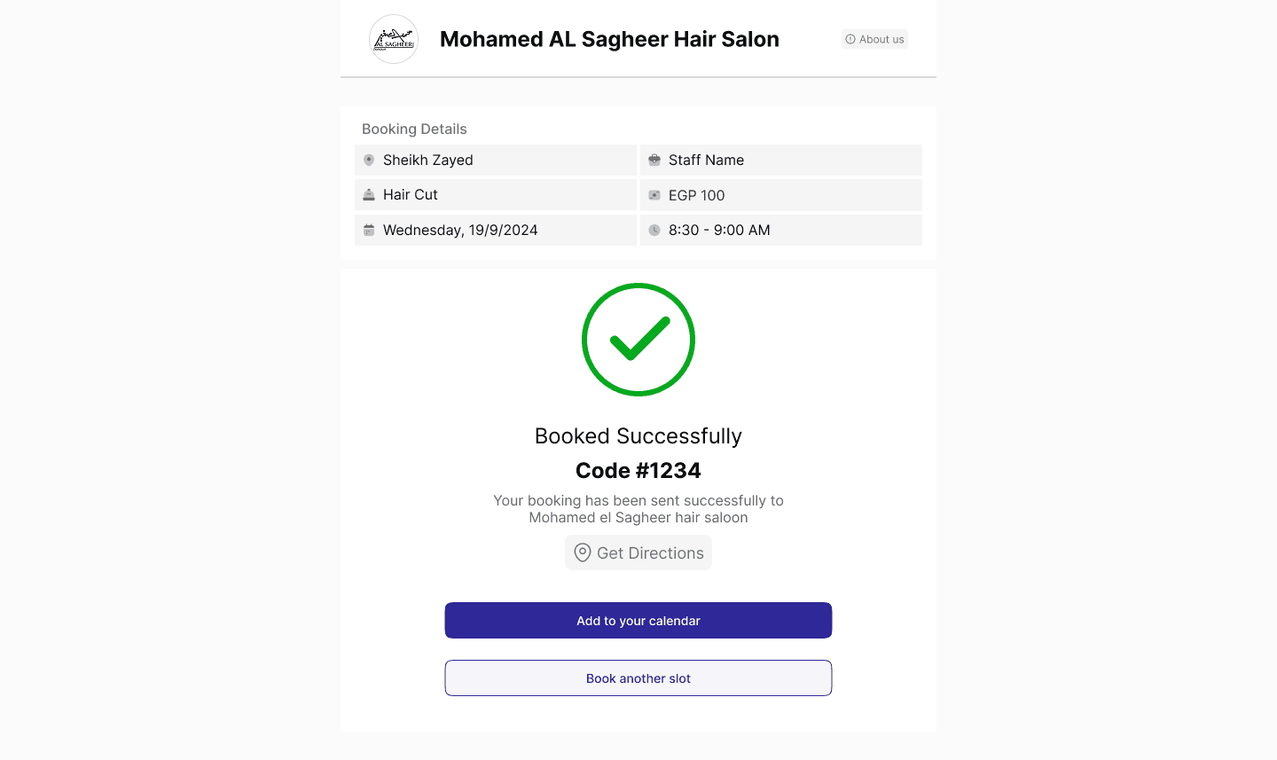Click the Hair Cut service text
Image resolution: width=1277 pixels, height=760 pixels.
[411, 194]
